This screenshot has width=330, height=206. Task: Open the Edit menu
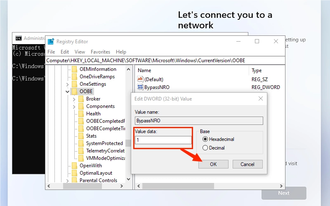point(65,52)
